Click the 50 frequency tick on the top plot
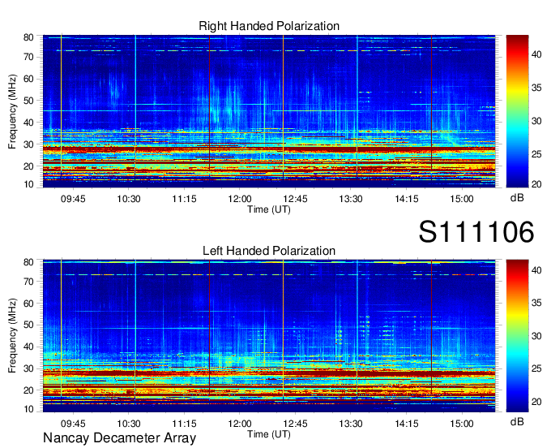 [28, 101]
